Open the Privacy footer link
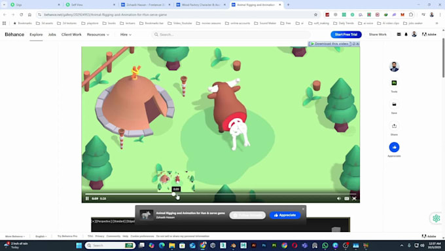 point(99,236)
